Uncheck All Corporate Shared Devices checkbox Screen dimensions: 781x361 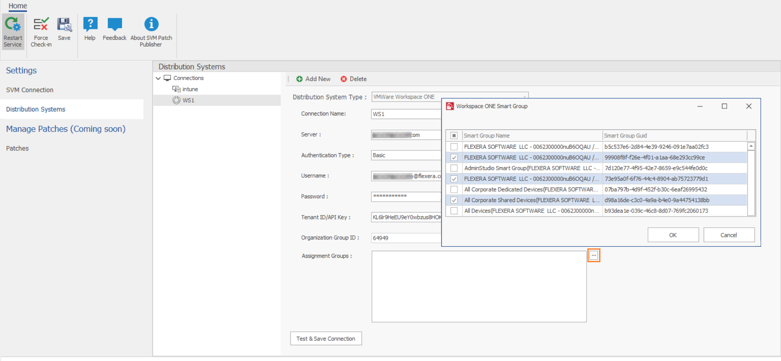point(454,200)
